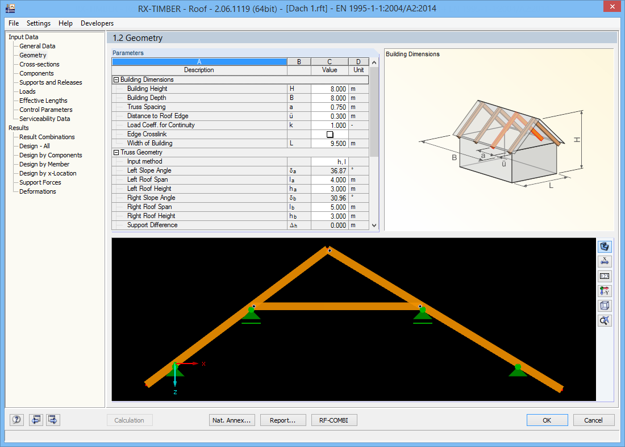The width and height of the screenshot is (625, 447).
Task: Open the Developers menu
Action: point(97,23)
